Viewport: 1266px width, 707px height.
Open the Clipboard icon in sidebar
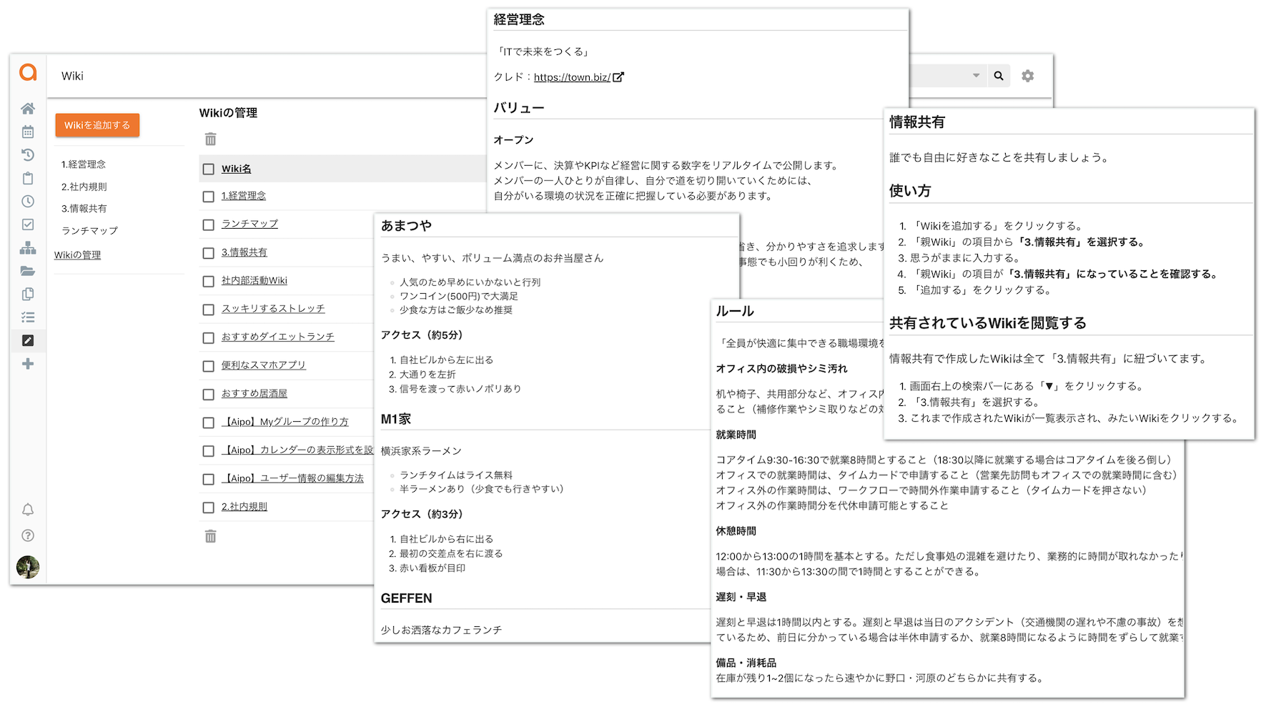tap(28, 178)
